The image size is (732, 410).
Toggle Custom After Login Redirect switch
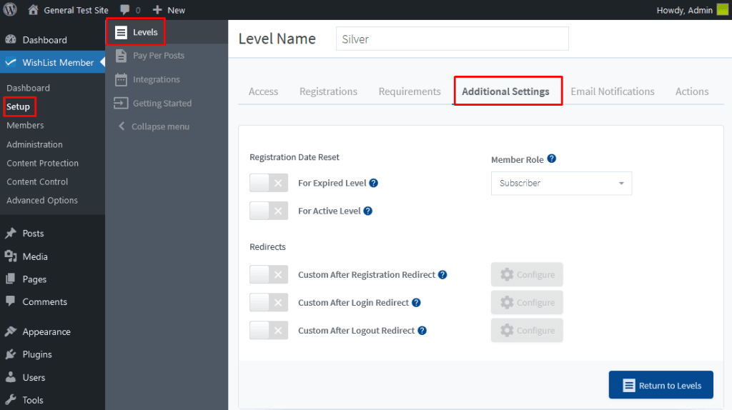pos(269,303)
